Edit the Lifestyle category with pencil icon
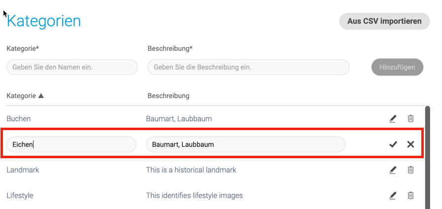Image resolution: width=442 pixels, height=209 pixels. 393,196
